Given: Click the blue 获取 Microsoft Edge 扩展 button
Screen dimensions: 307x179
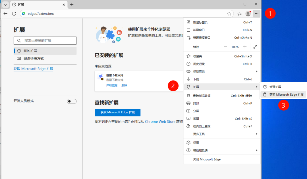Looking at the screenshot, I should [117, 112].
